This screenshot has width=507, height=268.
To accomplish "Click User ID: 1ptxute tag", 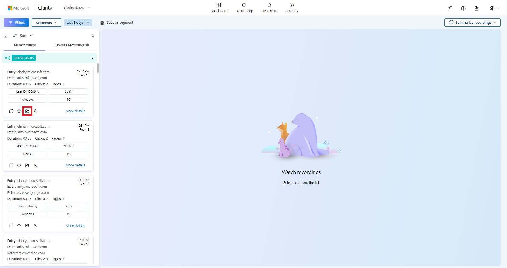I will point(27,146).
